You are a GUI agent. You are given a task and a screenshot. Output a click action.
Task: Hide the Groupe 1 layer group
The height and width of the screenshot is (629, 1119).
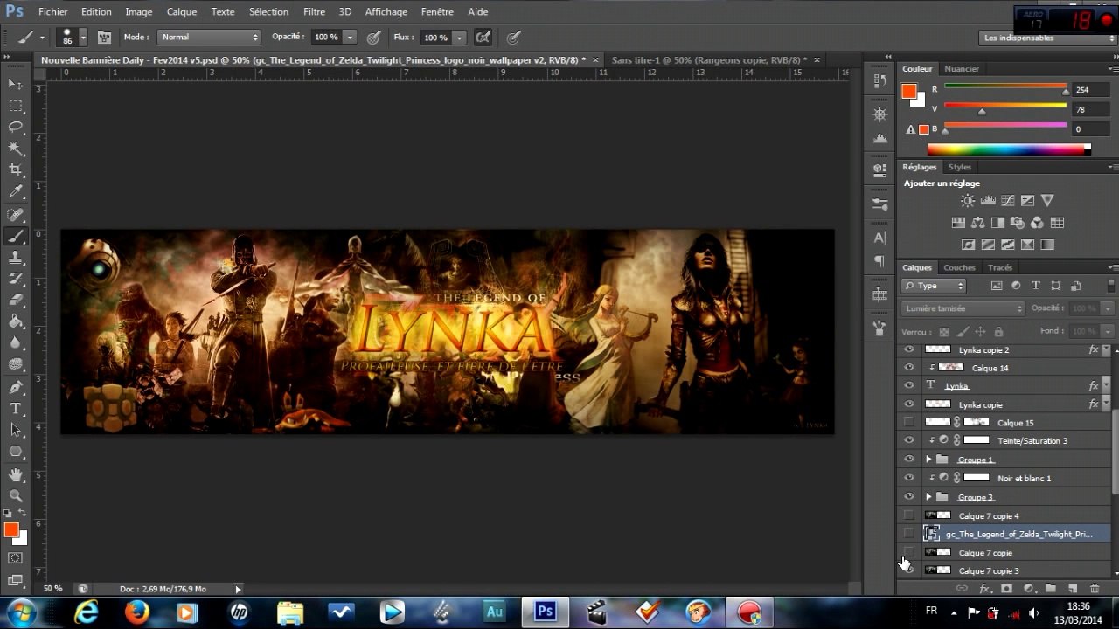pyautogui.click(x=909, y=460)
